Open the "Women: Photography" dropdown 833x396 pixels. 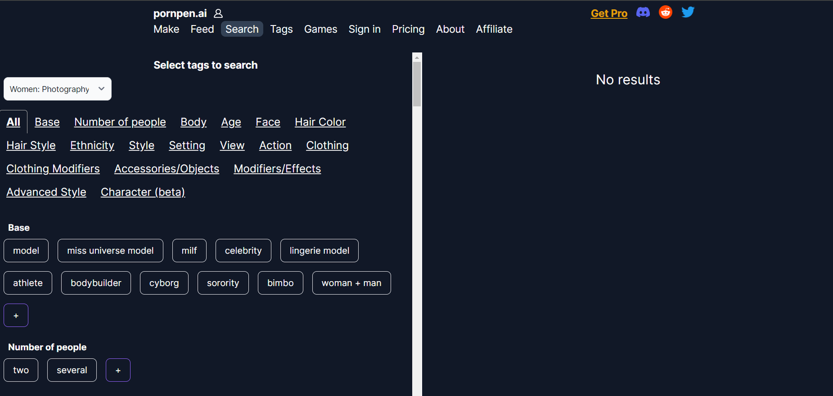coord(57,89)
